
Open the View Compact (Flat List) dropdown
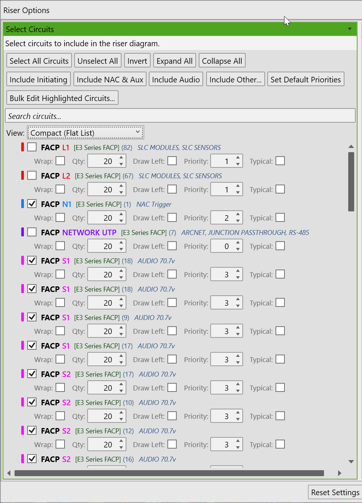(x=85, y=132)
